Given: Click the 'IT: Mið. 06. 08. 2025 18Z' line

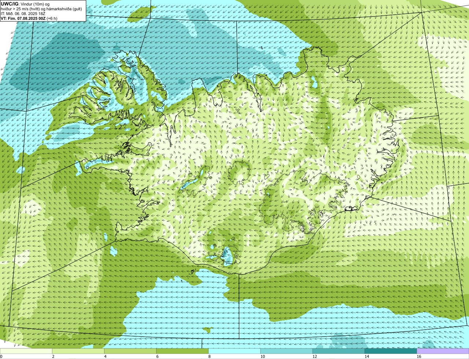Looking at the screenshot, I should tap(23, 14).
